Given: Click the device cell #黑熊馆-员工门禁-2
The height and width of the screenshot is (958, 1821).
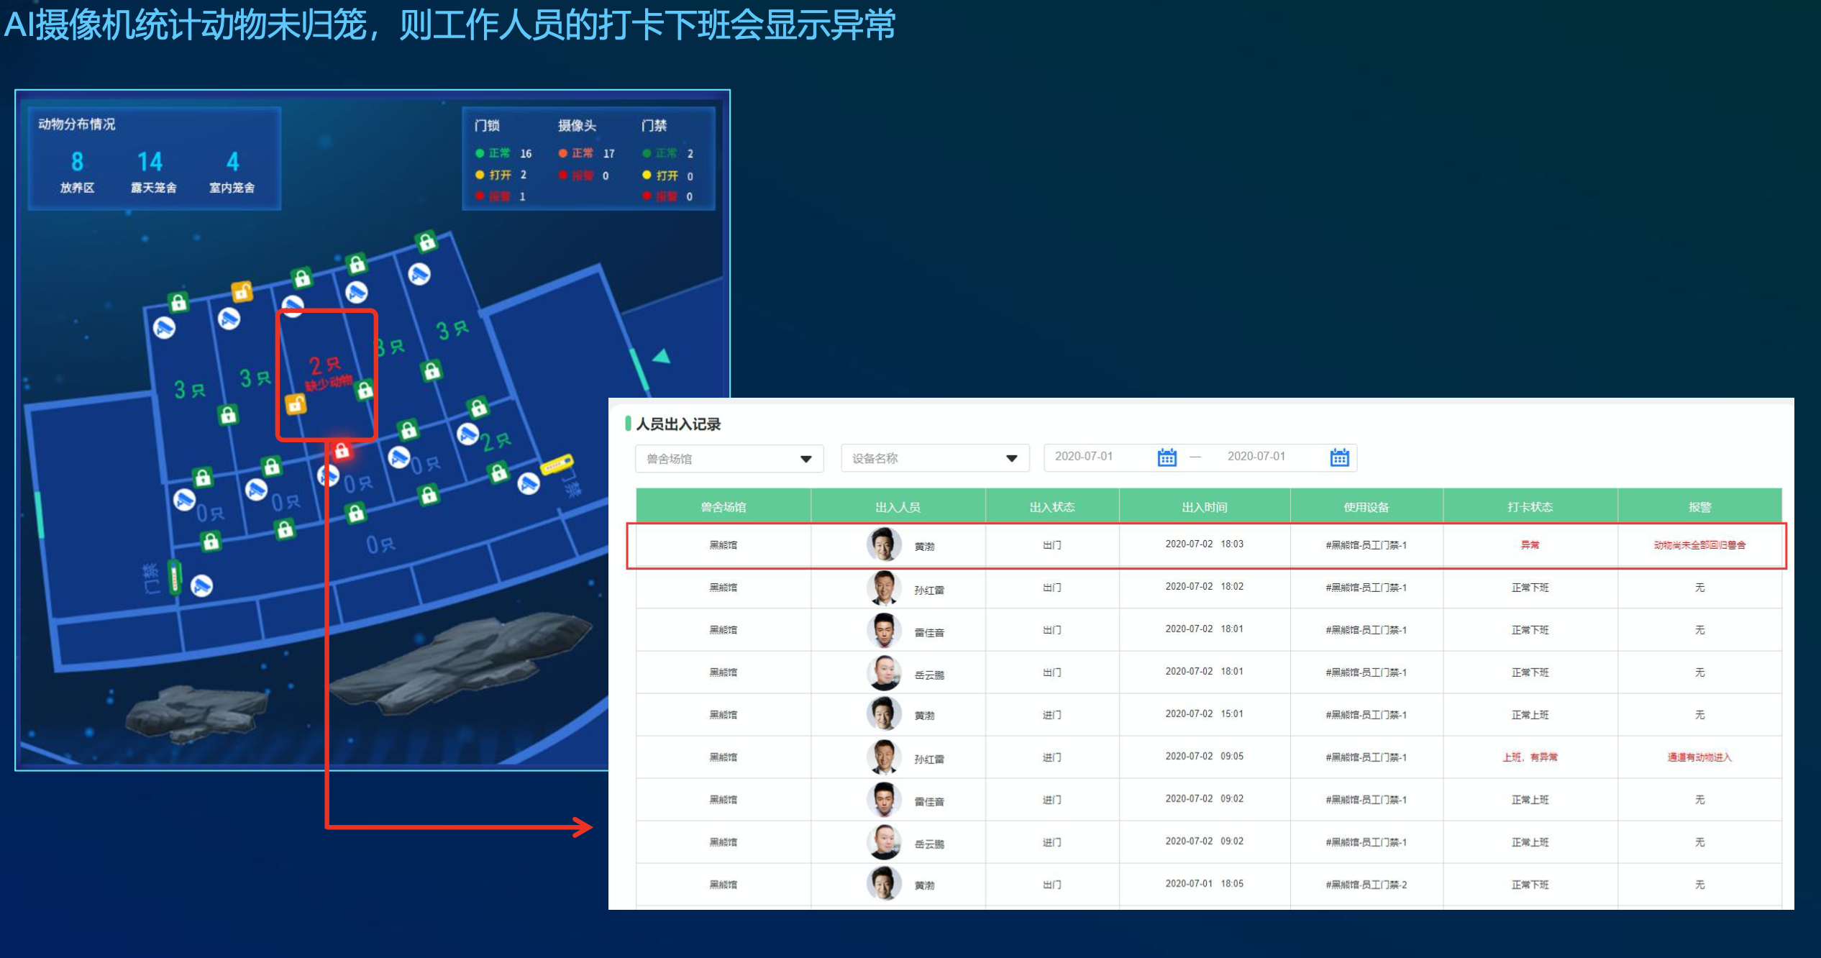Looking at the screenshot, I should tap(1366, 885).
